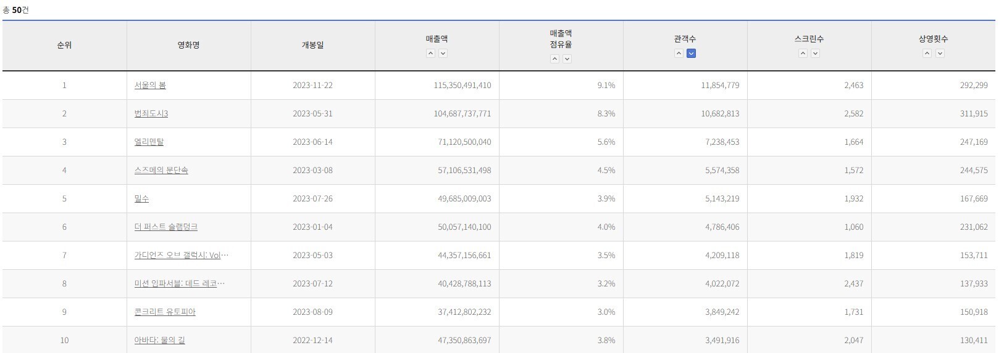Click ascending arrow under 매출액 점유율
This screenshot has height=353, width=1004.
click(x=554, y=59)
